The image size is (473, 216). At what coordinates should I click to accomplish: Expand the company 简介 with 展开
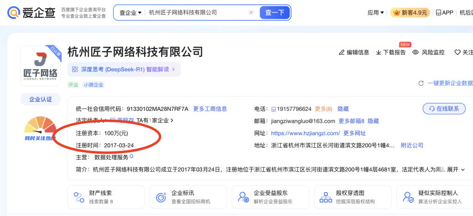pos(455,169)
